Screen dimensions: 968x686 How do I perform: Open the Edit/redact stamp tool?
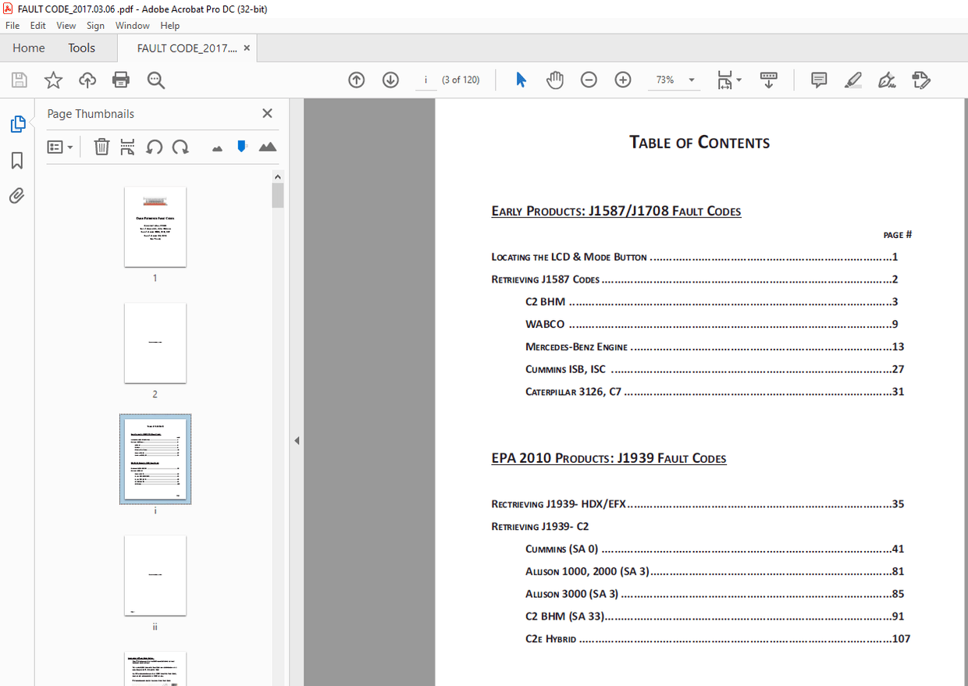pyautogui.click(x=921, y=80)
